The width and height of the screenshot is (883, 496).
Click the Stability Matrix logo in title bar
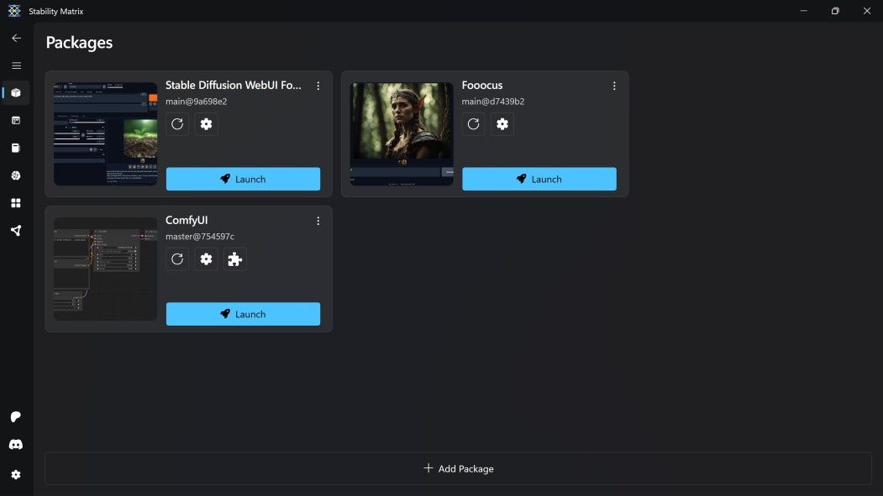[x=14, y=11]
